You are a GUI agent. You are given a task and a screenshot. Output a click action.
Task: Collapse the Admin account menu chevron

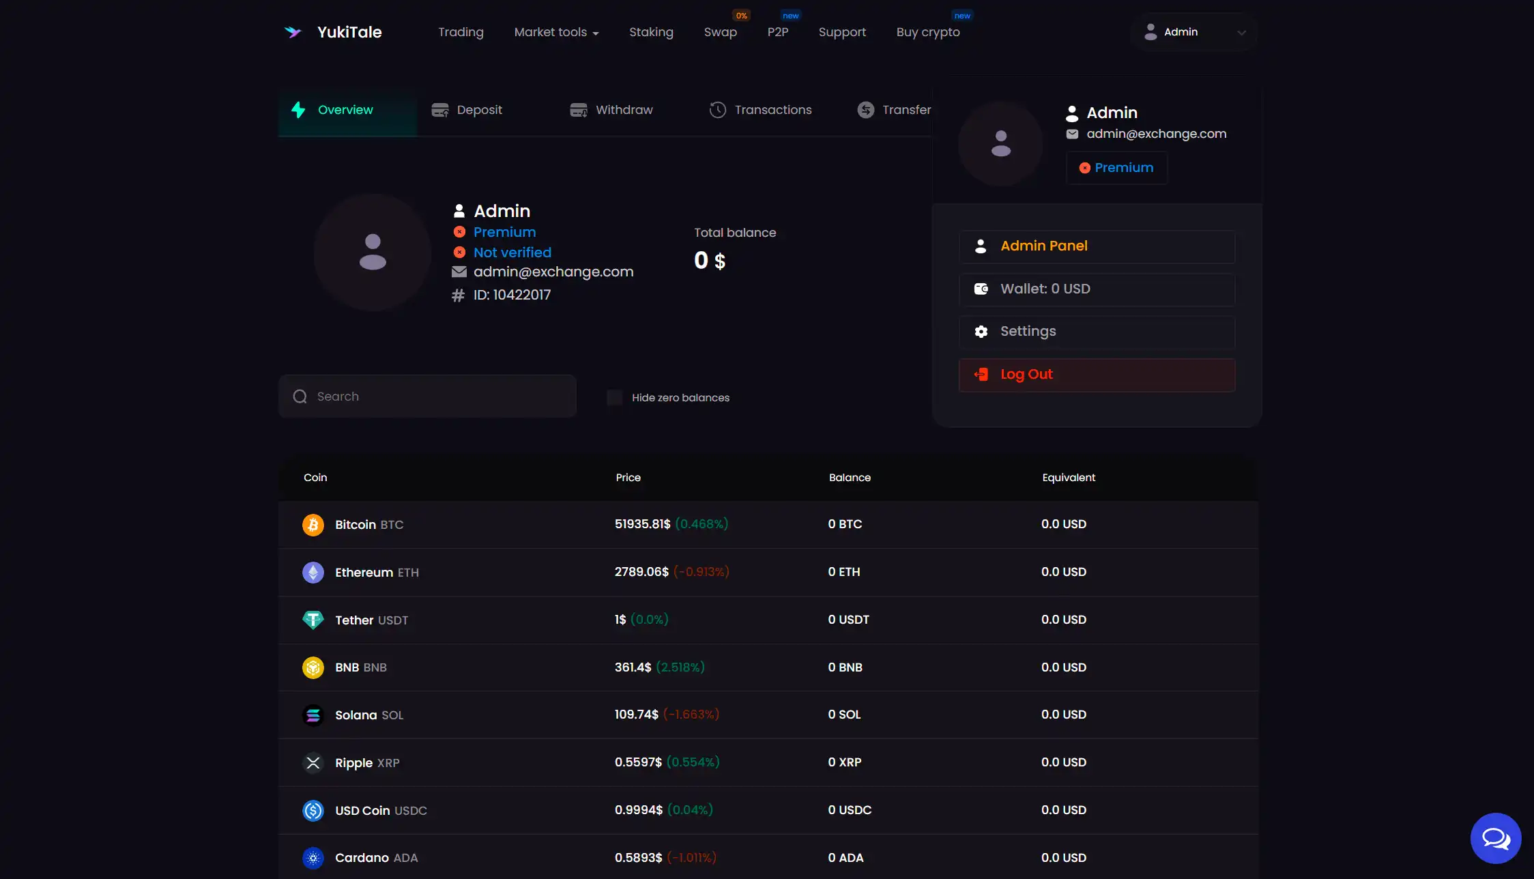[x=1241, y=32]
